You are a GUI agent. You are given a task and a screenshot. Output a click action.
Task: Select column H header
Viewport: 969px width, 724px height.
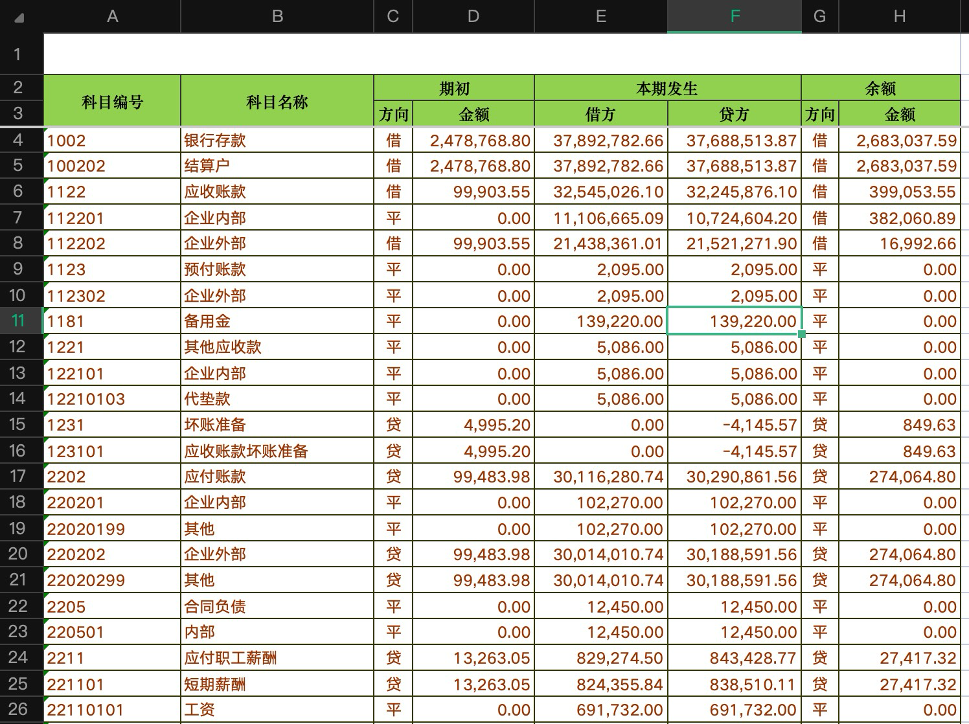900,16
